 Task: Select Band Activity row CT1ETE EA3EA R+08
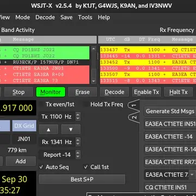point(45,75)
